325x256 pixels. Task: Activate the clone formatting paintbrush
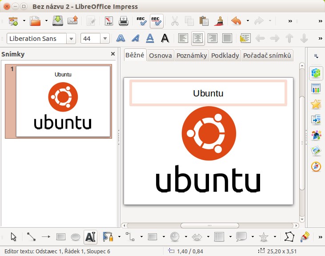218,21
